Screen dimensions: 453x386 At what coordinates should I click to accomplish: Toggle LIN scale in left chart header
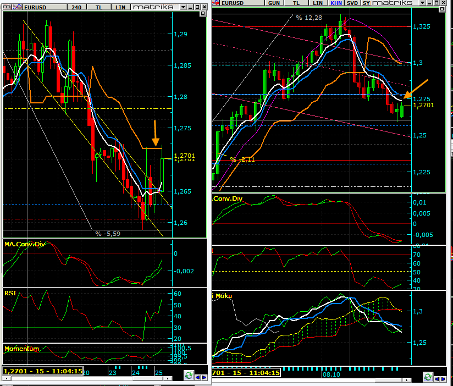coord(120,7)
